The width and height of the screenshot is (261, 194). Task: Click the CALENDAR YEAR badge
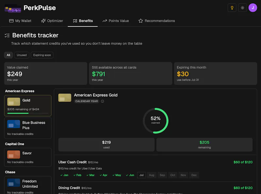(86, 101)
